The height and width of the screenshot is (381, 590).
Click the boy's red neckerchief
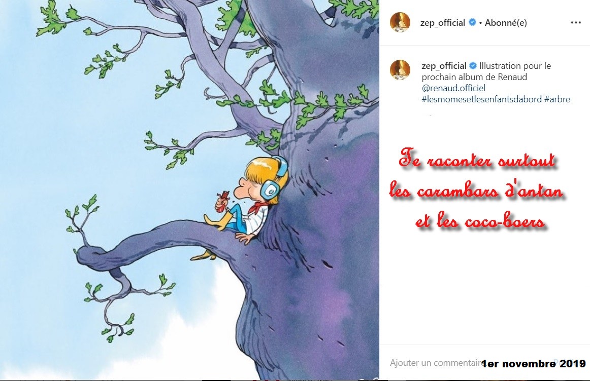257,206
